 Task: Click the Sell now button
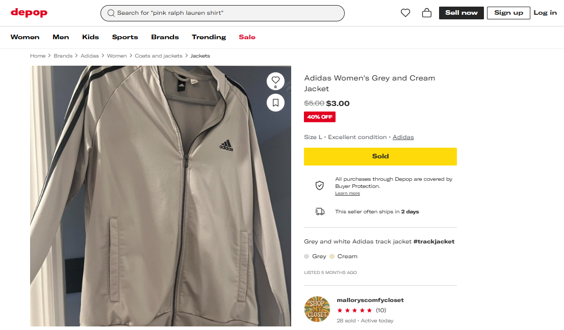(461, 13)
